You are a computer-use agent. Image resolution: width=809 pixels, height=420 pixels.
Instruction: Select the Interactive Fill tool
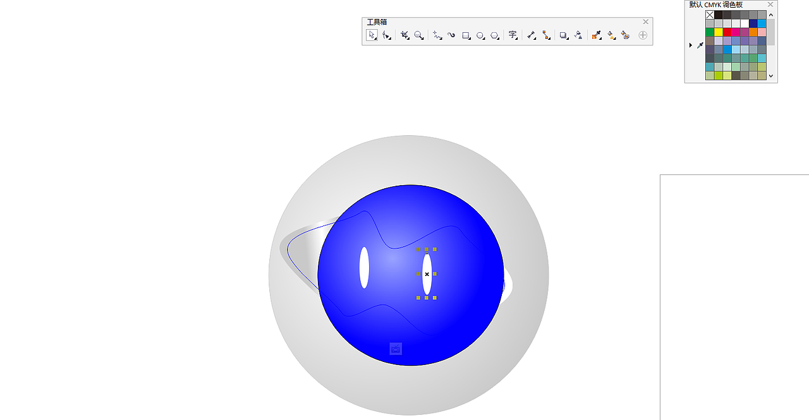point(611,35)
